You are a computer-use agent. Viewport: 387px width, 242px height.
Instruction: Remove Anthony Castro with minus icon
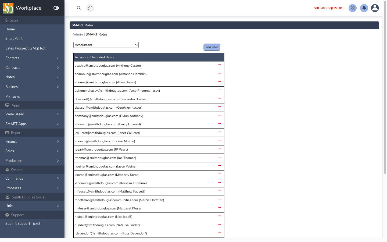(x=220, y=65)
